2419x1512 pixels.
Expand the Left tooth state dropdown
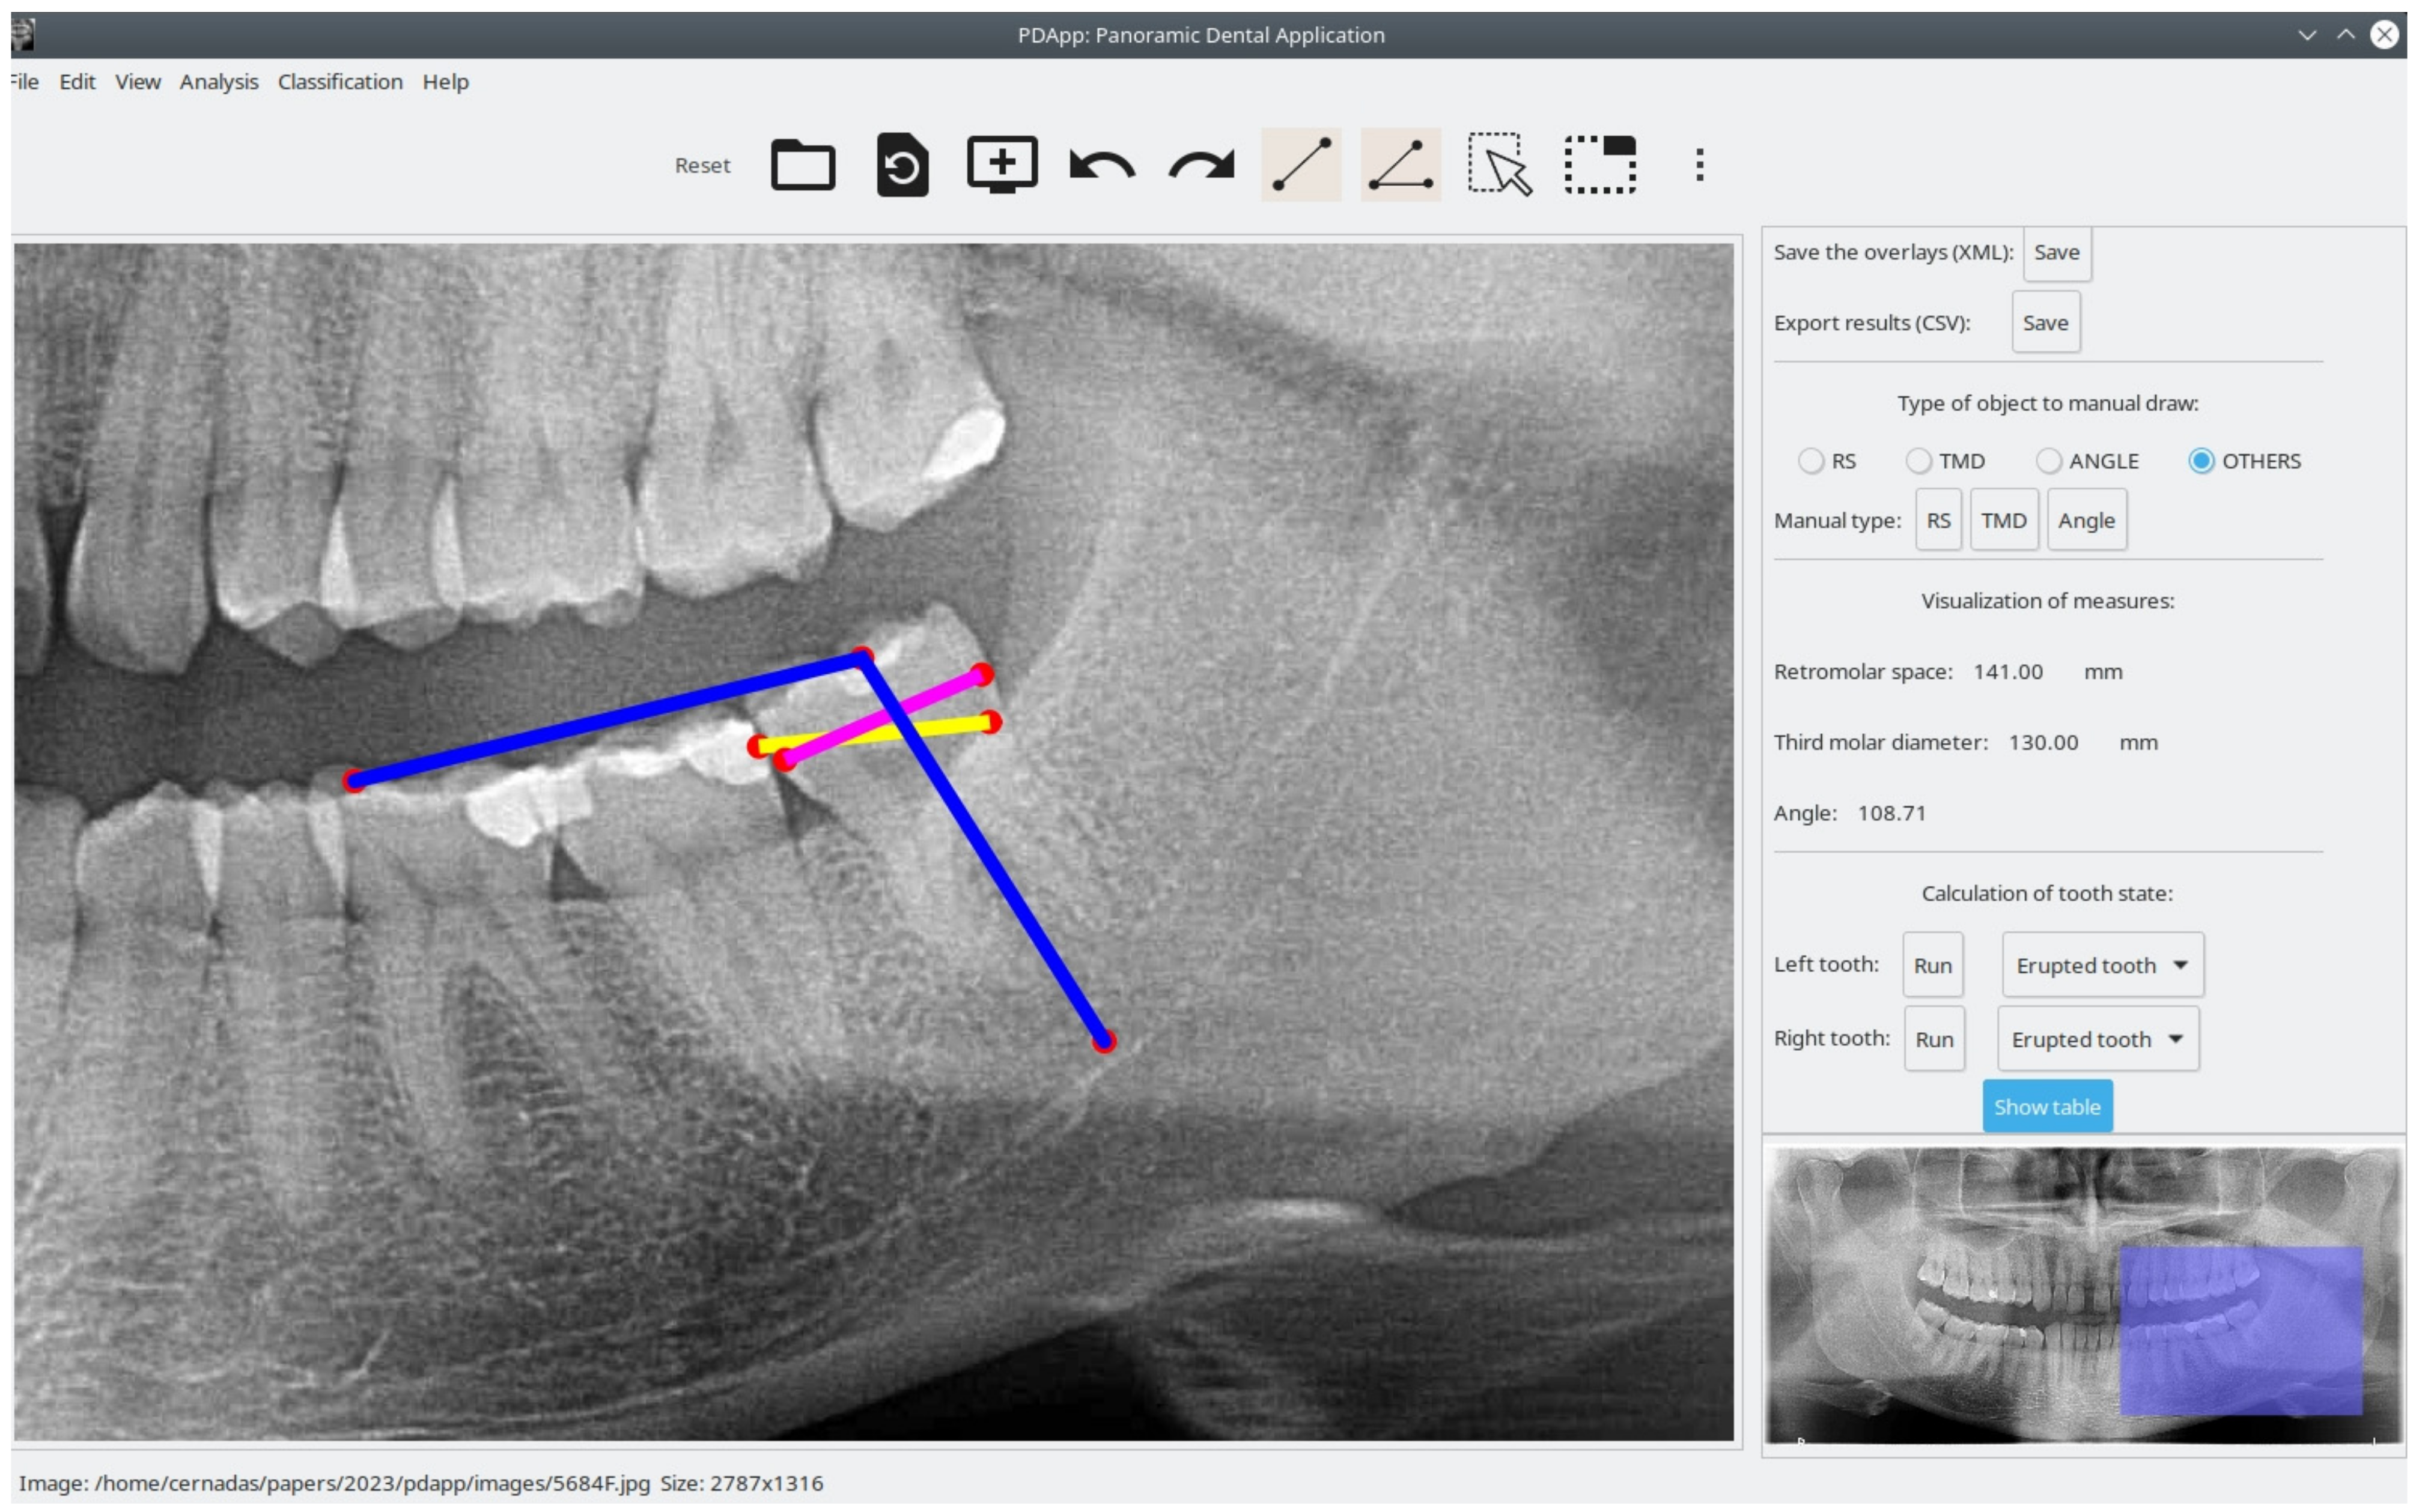pos(2101,965)
